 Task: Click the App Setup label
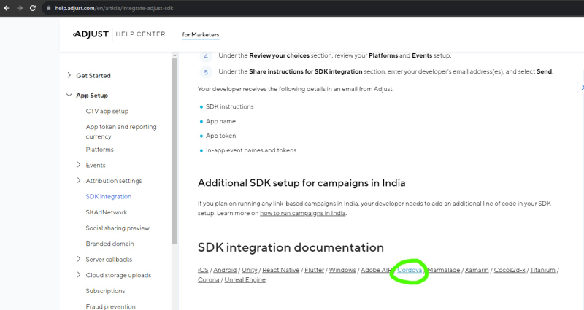point(92,96)
